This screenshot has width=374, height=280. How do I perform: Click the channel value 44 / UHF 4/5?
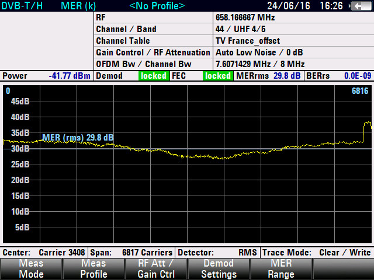pyautogui.click(x=240, y=29)
